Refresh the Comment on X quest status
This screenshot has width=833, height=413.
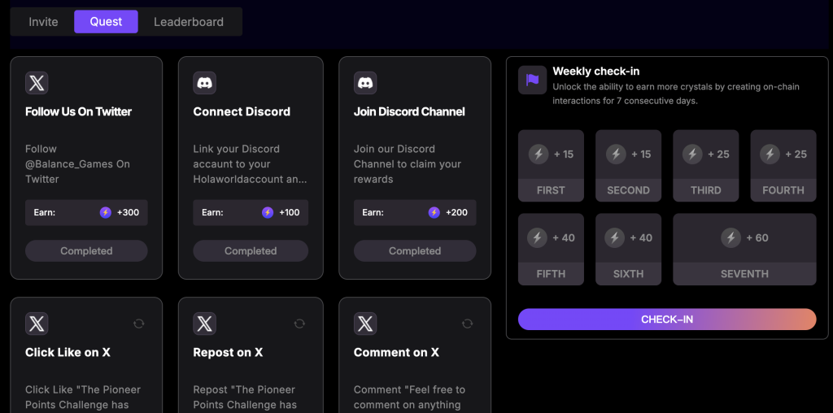tap(467, 324)
